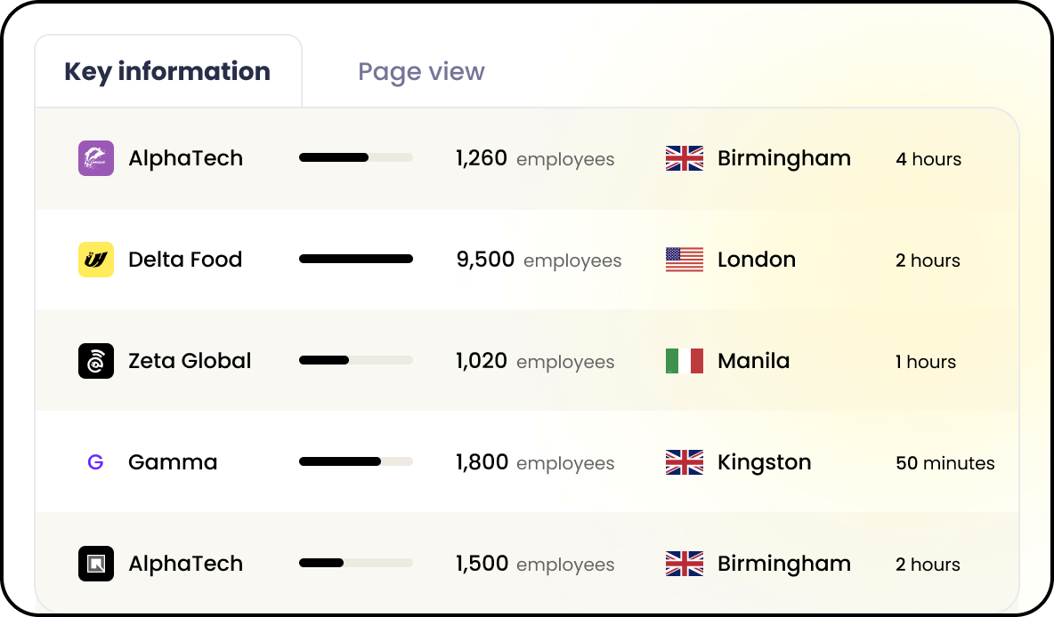Click the 1,260 employees count
Image resolution: width=1054 pixels, height=617 pixels.
click(535, 158)
